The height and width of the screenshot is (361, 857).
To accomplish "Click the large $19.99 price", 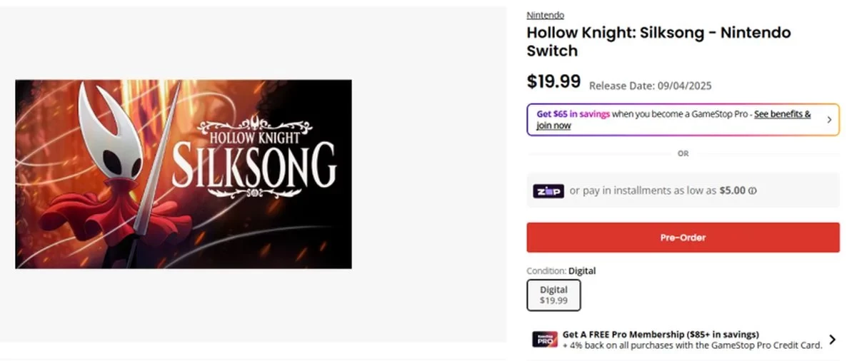I will [x=553, y=81].
